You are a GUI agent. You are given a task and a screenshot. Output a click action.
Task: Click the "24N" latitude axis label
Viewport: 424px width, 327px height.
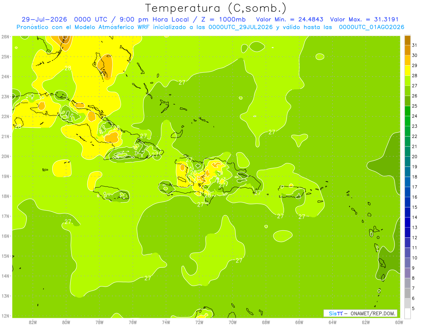(5, 77)
